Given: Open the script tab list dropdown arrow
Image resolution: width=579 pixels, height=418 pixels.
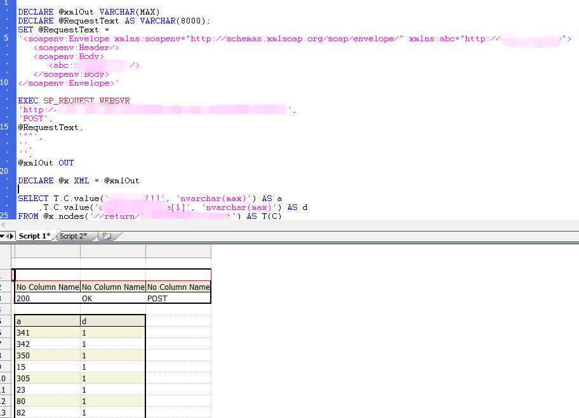Looking at the screenshot, I should point(2,236).
